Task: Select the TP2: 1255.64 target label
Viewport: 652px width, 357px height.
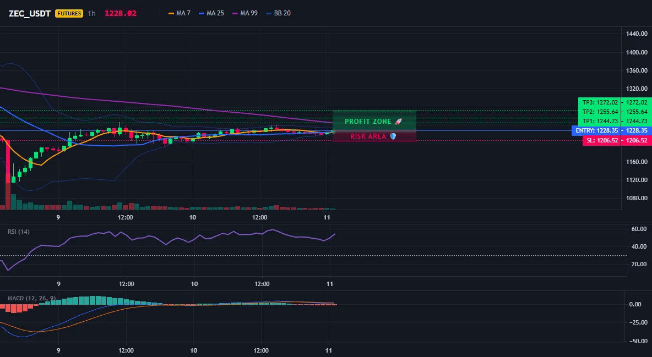Action: tap(599, 112)
